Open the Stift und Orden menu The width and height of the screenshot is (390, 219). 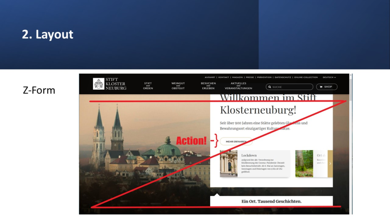click(148, 86)
